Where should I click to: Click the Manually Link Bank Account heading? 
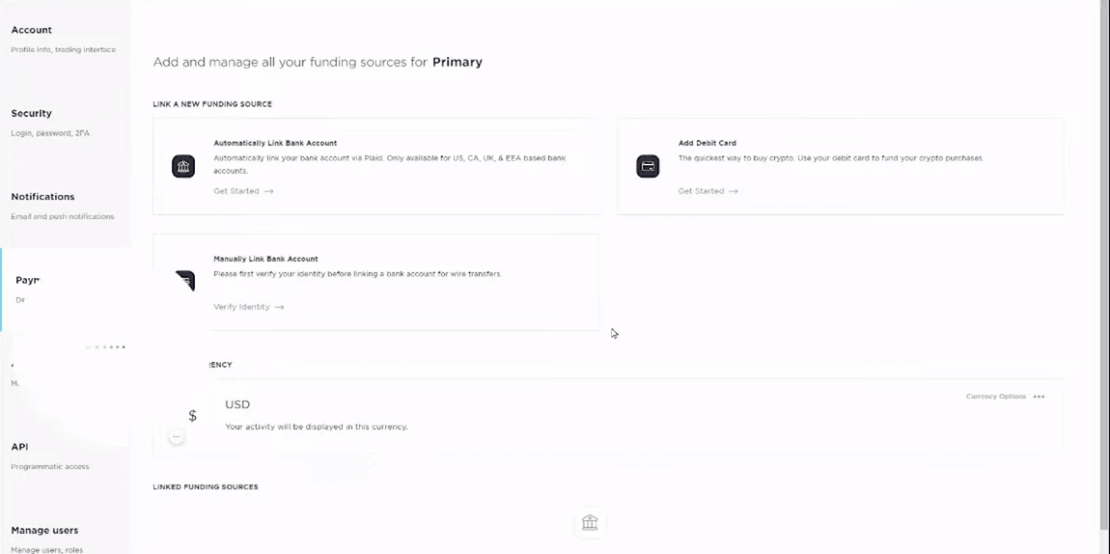[265, 259]
